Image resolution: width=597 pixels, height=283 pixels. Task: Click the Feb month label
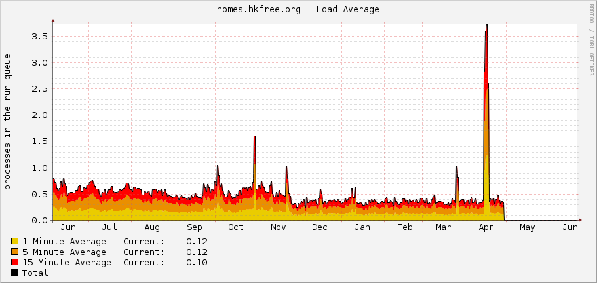click(405, 227)
